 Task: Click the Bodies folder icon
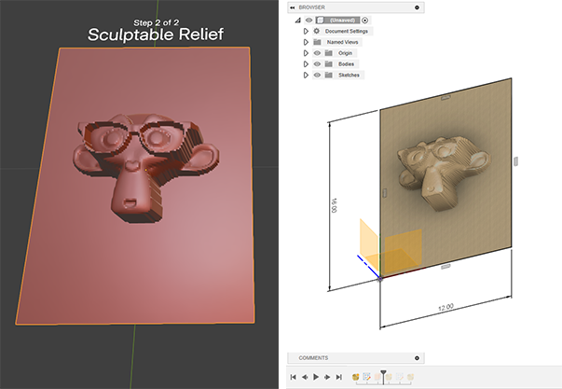tap(329, 63)
